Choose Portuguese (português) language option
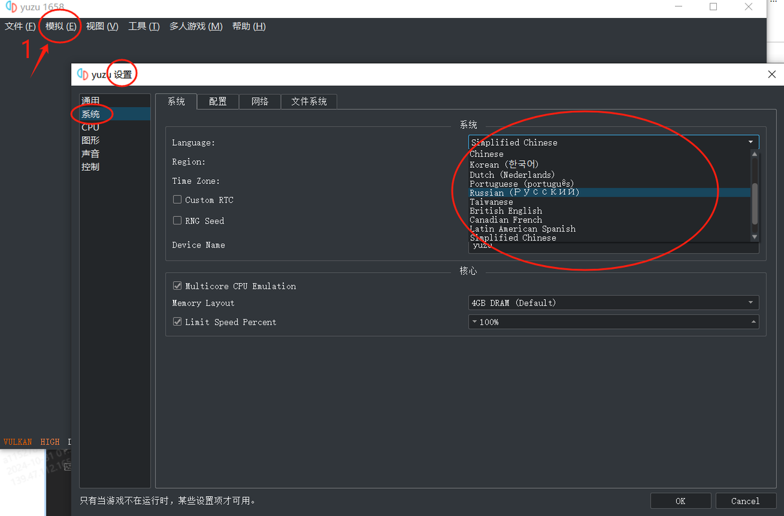 pyautogui.click(x=610, y=184)
